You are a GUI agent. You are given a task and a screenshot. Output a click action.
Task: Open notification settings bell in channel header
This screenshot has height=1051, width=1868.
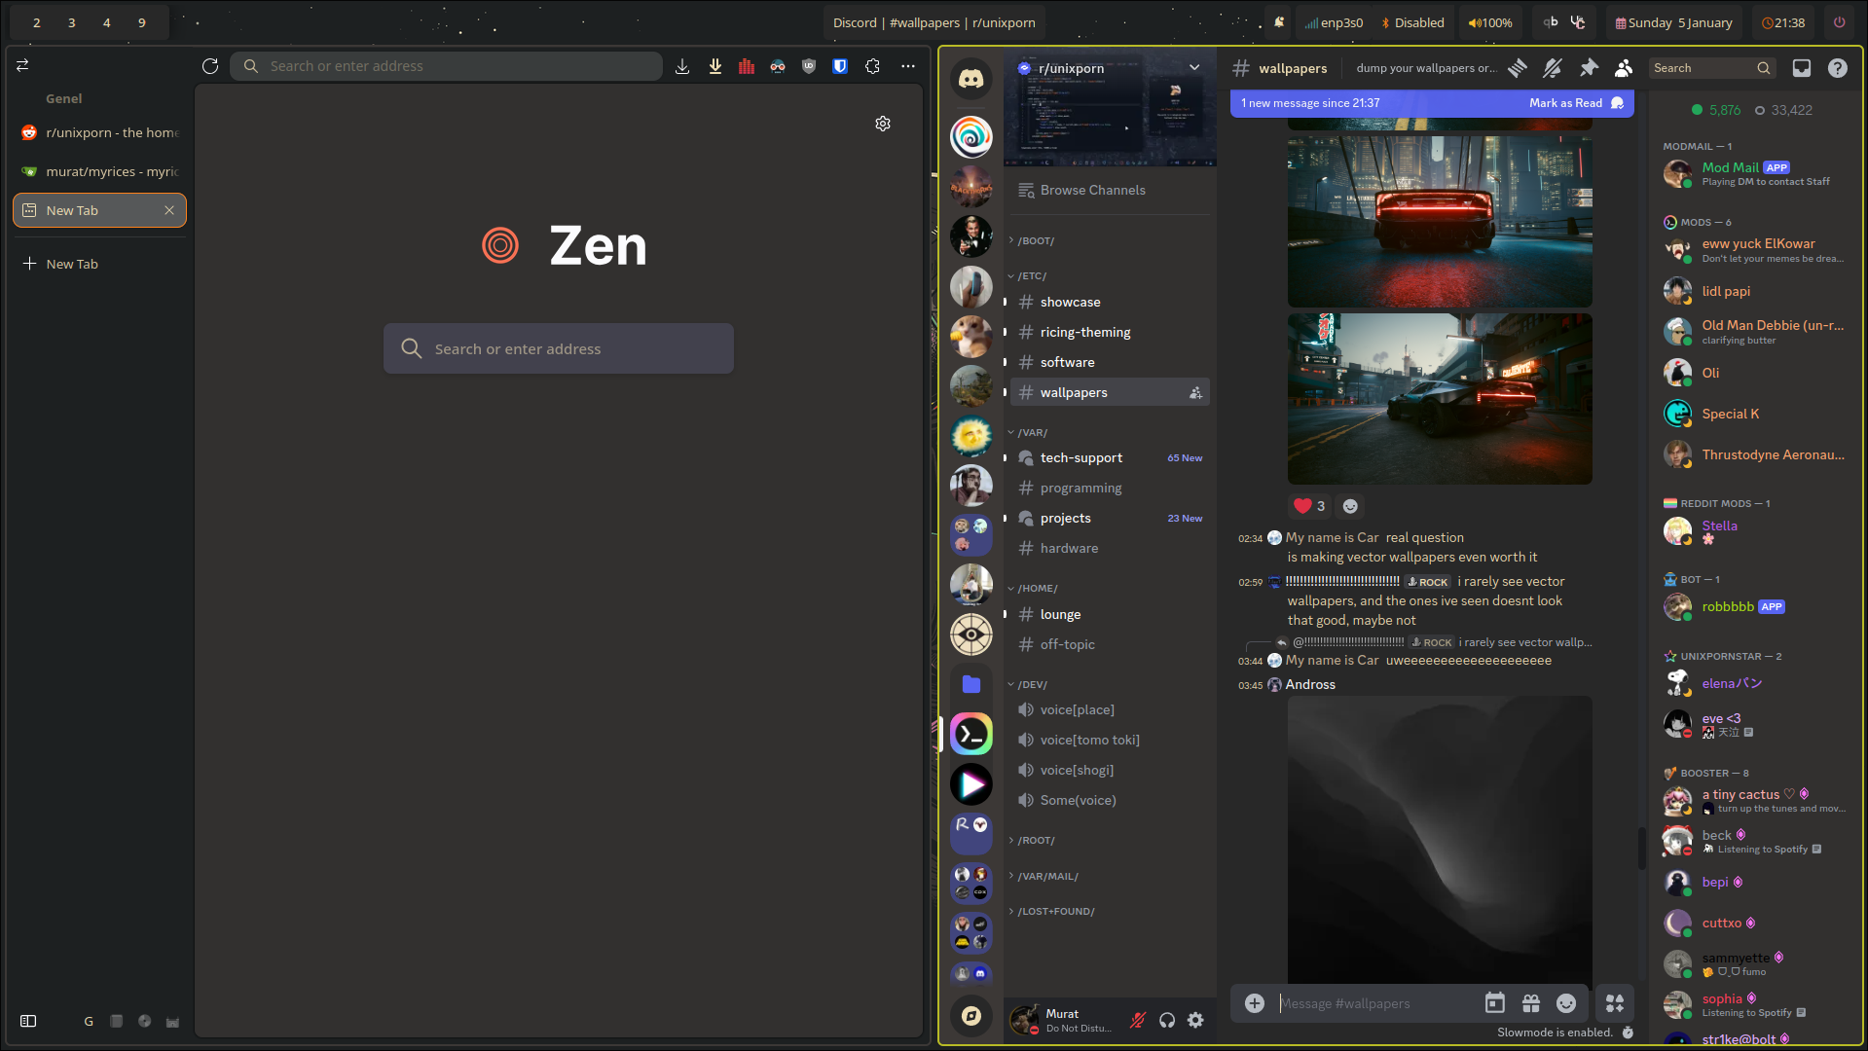pos(1553,68)
